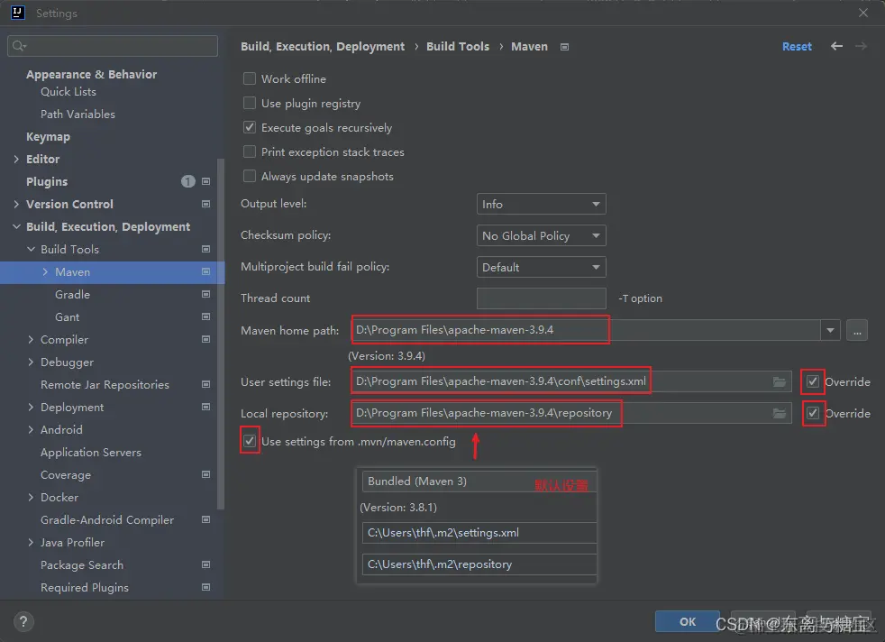Open Keymap settings page
This screenshot has height=642, width=885.
[x=48, y=137]
